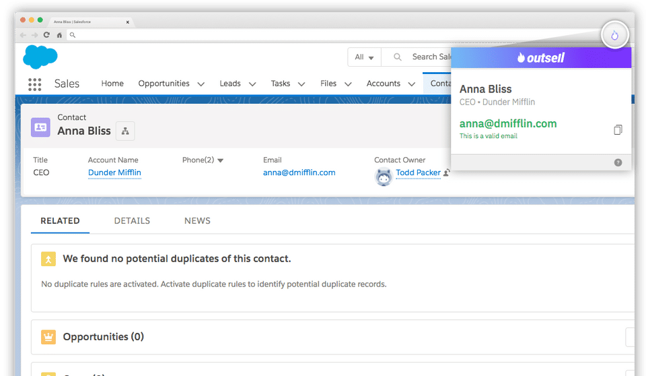Click the outsell logo in popup header
646x376 pixels.
tap(541, 58)
